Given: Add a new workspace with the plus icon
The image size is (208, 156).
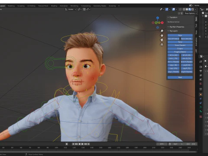Looking at the screenshot, I should click(x=119, y=6).
